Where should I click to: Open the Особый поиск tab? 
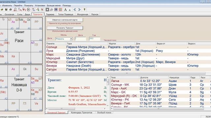[104, 112]
